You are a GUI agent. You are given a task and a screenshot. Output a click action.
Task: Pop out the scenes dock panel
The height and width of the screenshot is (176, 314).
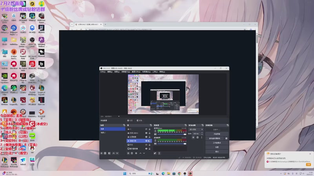[124, 125]
